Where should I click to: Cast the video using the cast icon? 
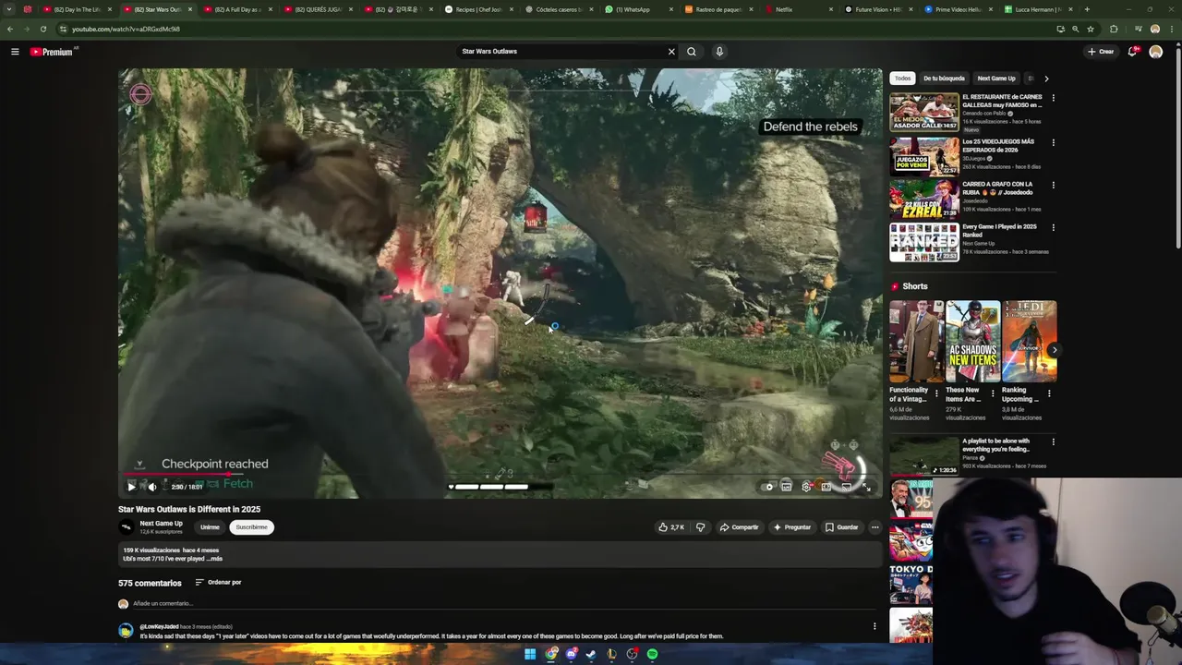pos(846,487)
